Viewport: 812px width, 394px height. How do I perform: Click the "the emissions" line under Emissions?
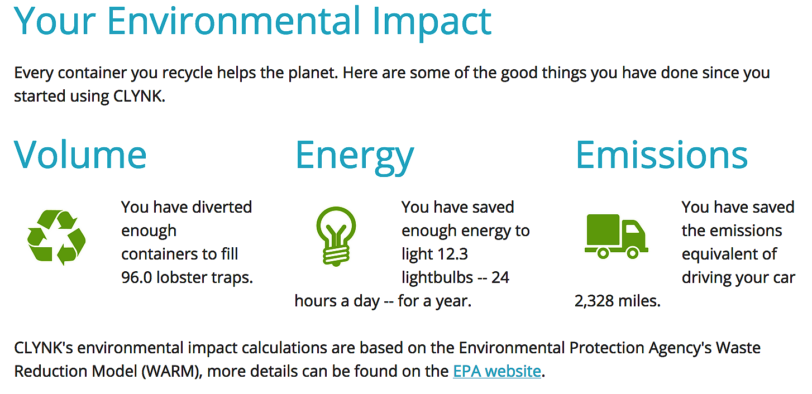[x=732, y=230]
